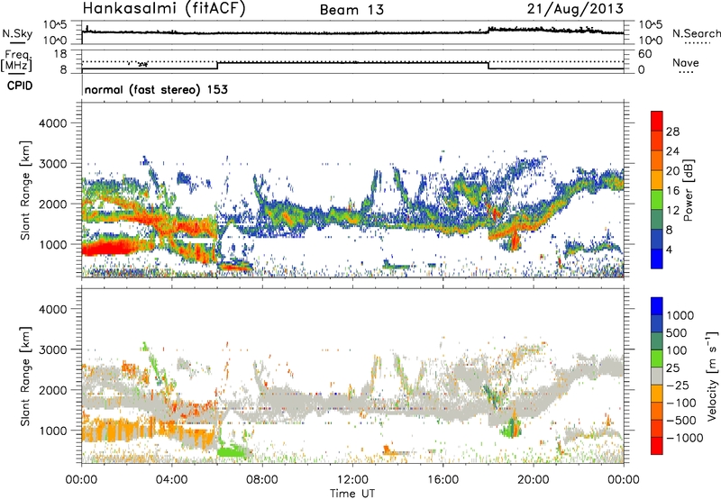721x499 pixels.
Task: Click the blue top of velocity colorbar
Action: click(657, 306)
